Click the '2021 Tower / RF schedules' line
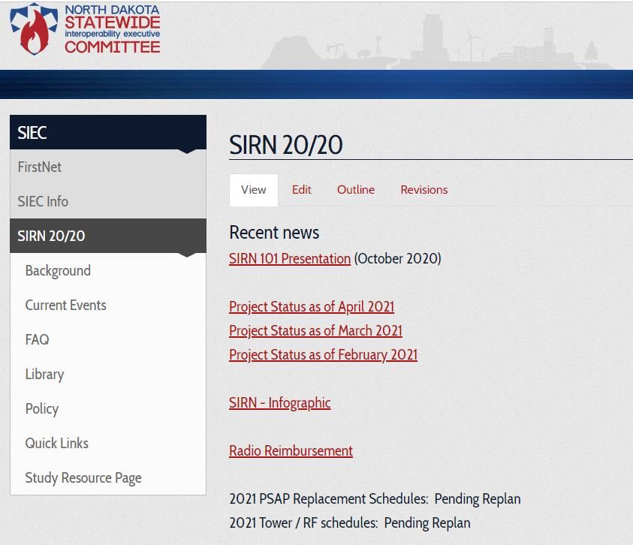Image resolution: width=633 pixels, height=545 pixels. (x=350, y=522)
